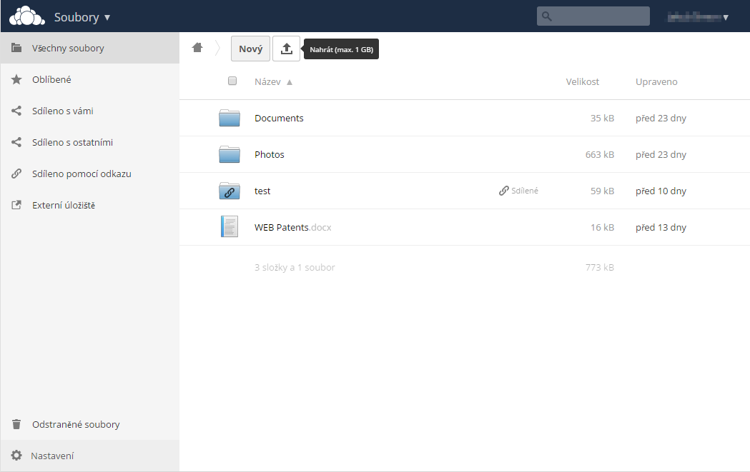Open Sdíleno s ostatními section

(x=90, y=142)
